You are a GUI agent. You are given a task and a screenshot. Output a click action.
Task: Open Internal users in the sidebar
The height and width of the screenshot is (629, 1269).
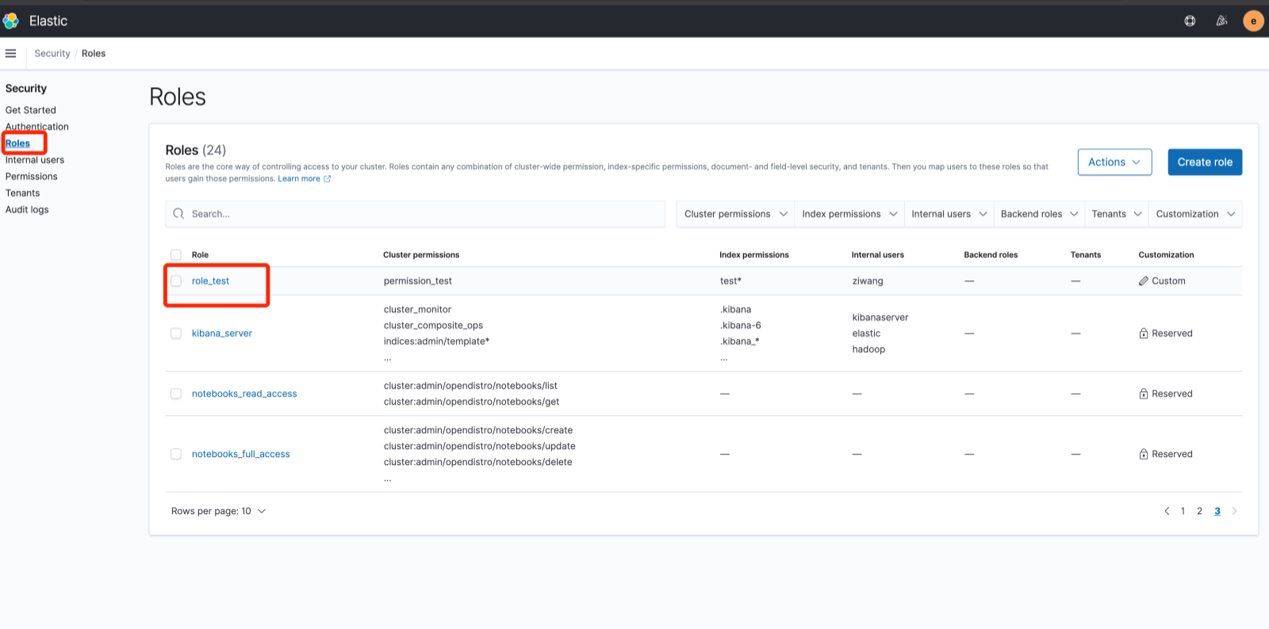[x=35, y=160]
